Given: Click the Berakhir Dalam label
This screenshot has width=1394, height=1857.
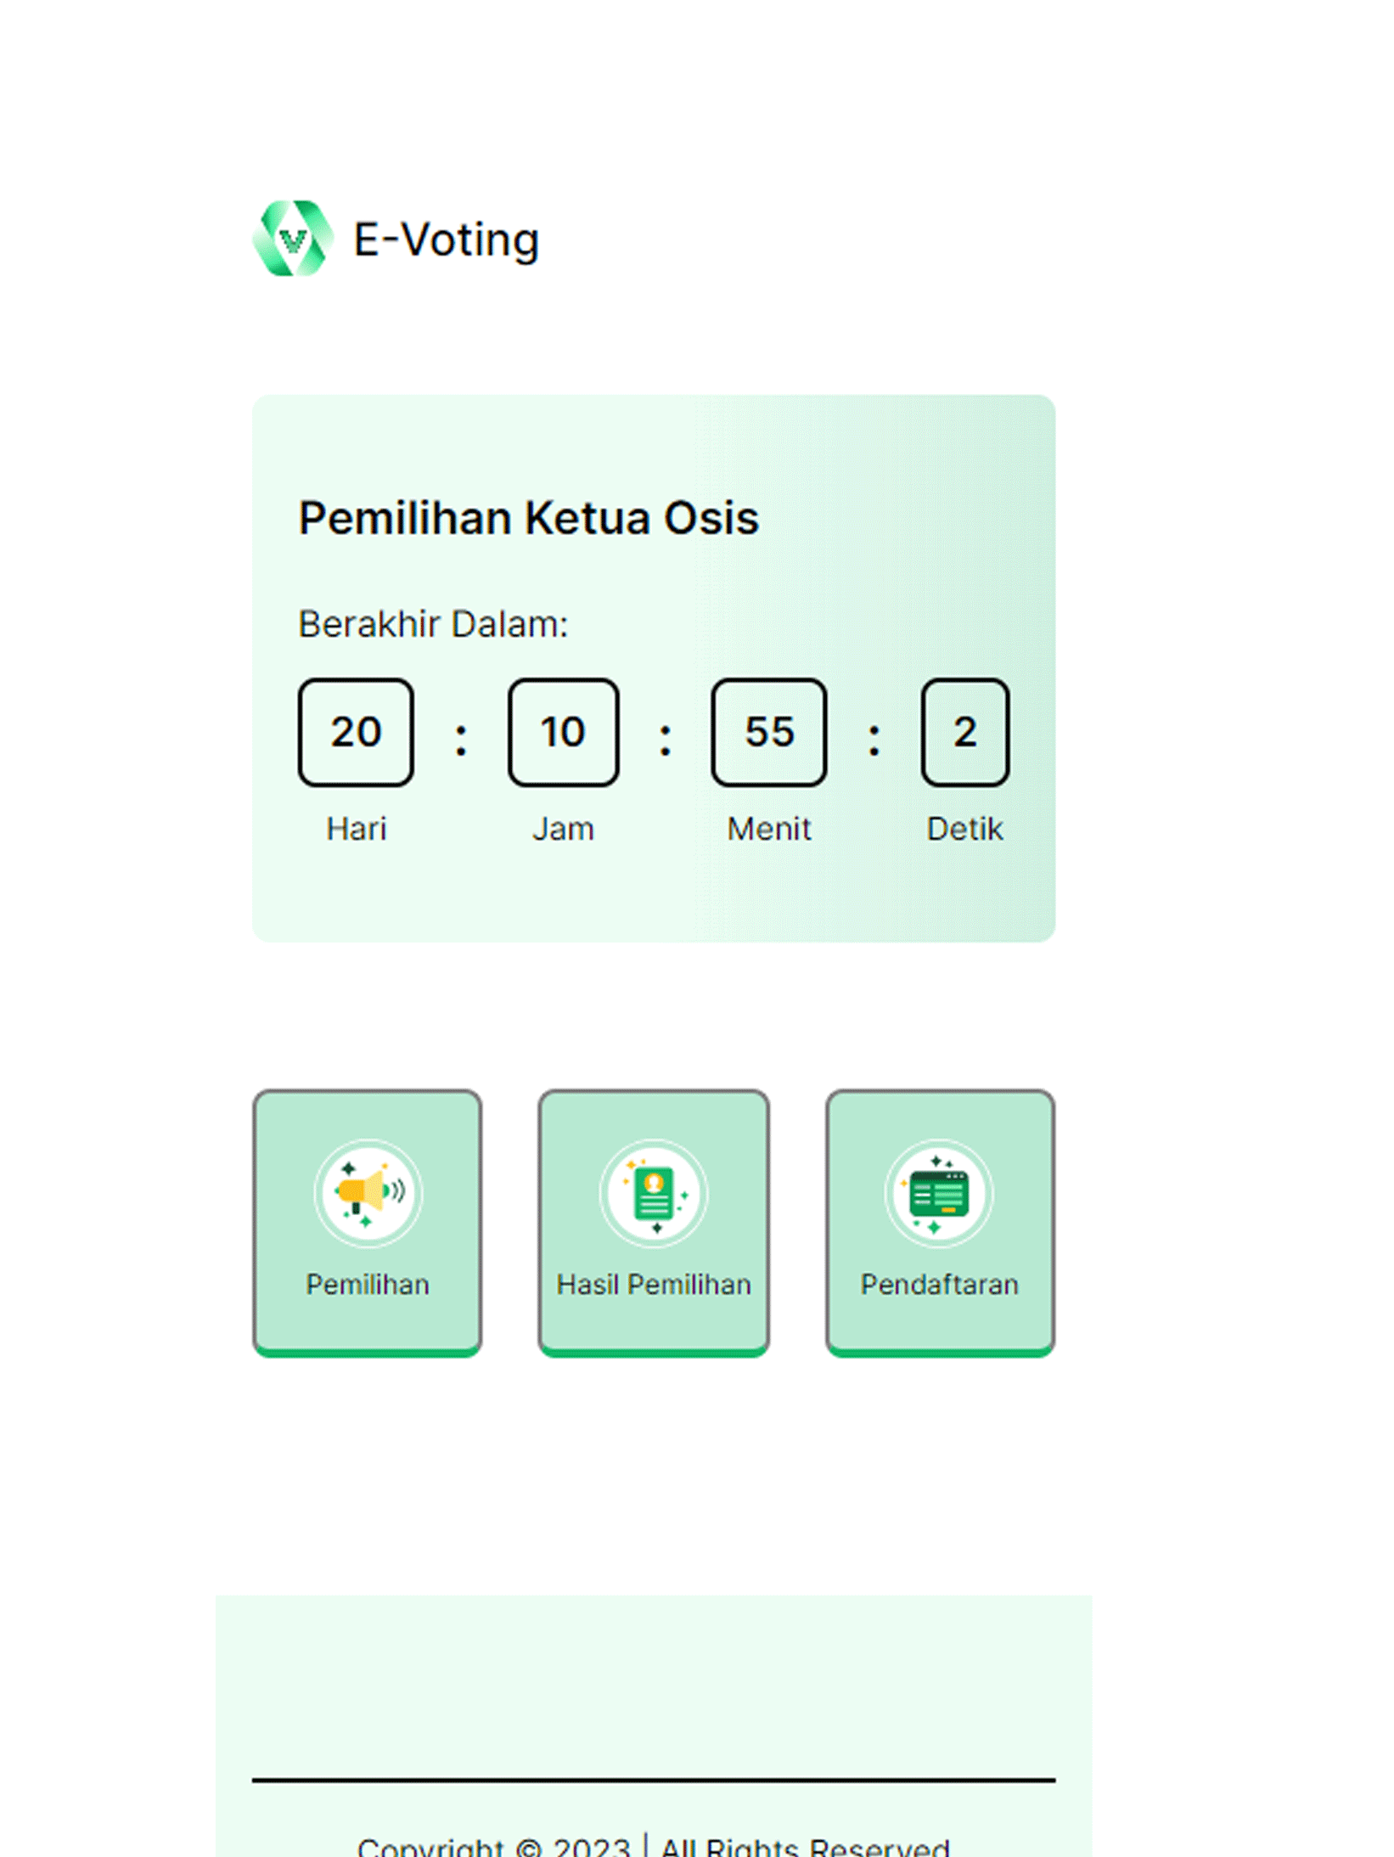Looking at the screenshot, I should pos(433,624).
